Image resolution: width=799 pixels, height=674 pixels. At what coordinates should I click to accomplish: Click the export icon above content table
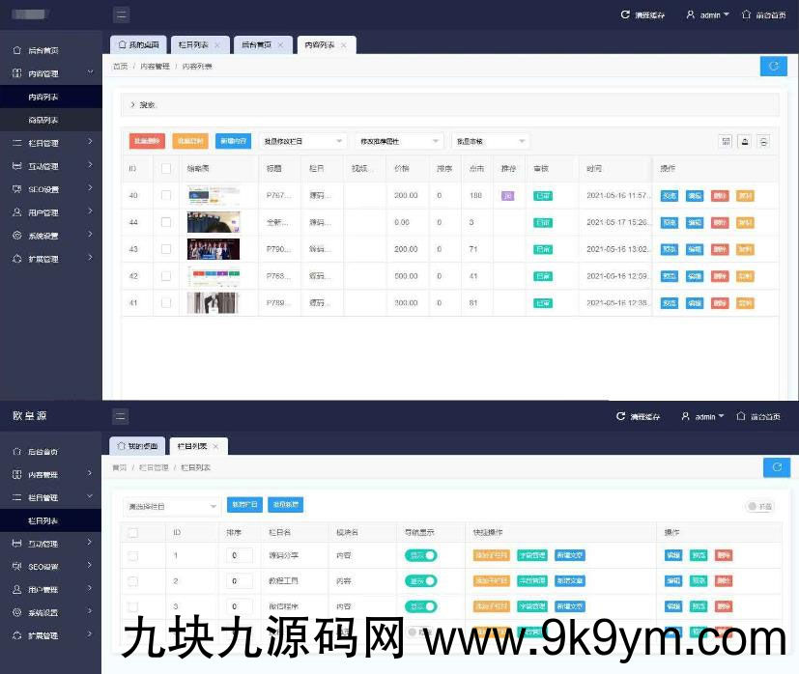coord(745,141)
